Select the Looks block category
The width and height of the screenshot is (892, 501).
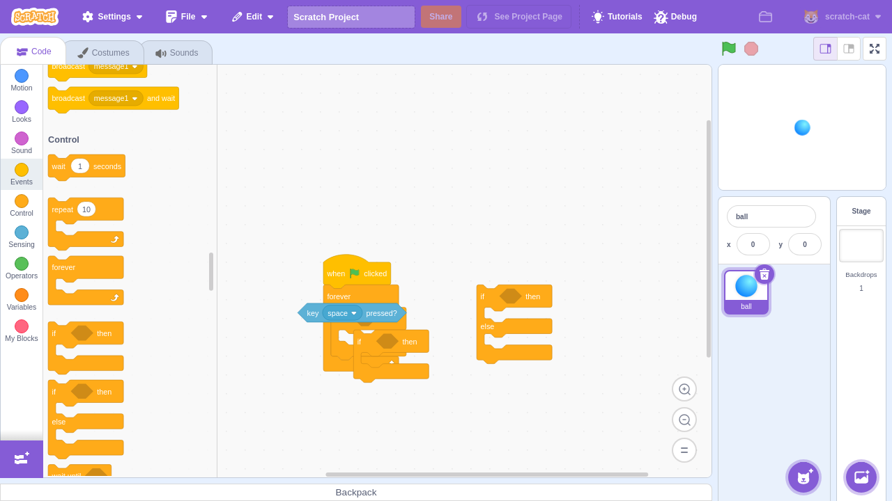point(22,112)
